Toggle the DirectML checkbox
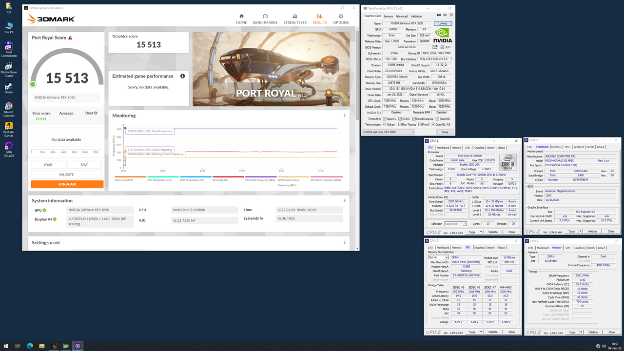 pos(437,118)
